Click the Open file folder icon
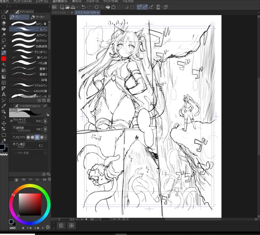This screenshot has height=235, width=260. point(67,7)
